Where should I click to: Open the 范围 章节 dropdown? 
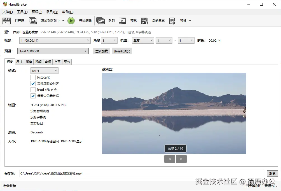point(143,41)
